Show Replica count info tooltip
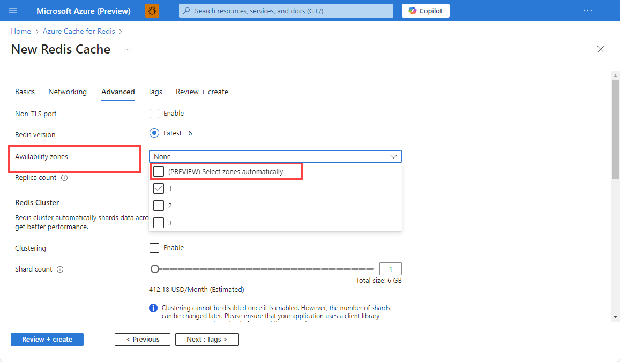The image size is (620, 362). [64, 178]
